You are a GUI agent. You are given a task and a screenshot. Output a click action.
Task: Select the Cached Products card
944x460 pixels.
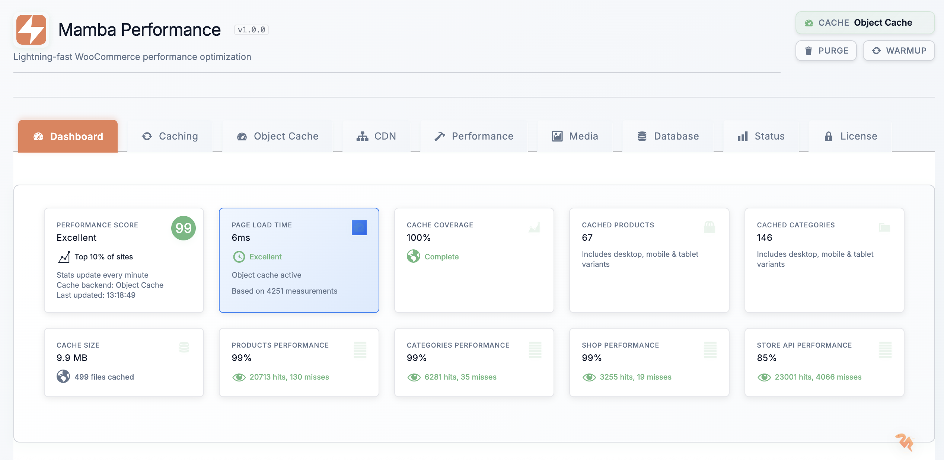click(x=649, y=261)
